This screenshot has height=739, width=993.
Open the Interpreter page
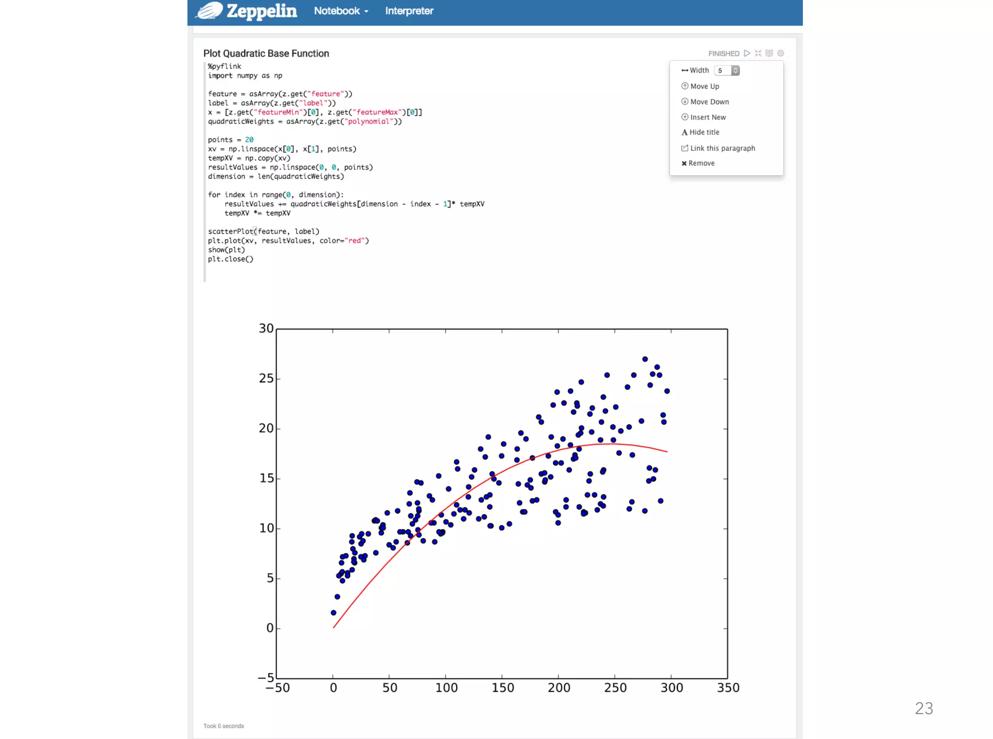[x=409, y=11]
